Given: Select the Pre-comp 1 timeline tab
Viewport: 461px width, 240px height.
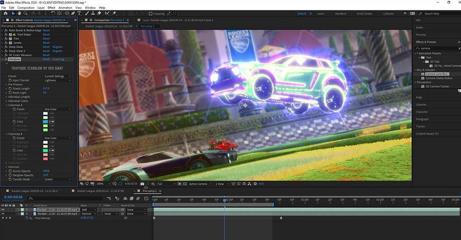Looking at the screenshot, I should click(150, 191).
